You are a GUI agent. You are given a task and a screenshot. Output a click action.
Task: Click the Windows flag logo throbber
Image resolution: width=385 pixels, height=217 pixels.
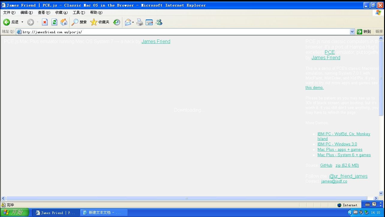coord(378,13)
